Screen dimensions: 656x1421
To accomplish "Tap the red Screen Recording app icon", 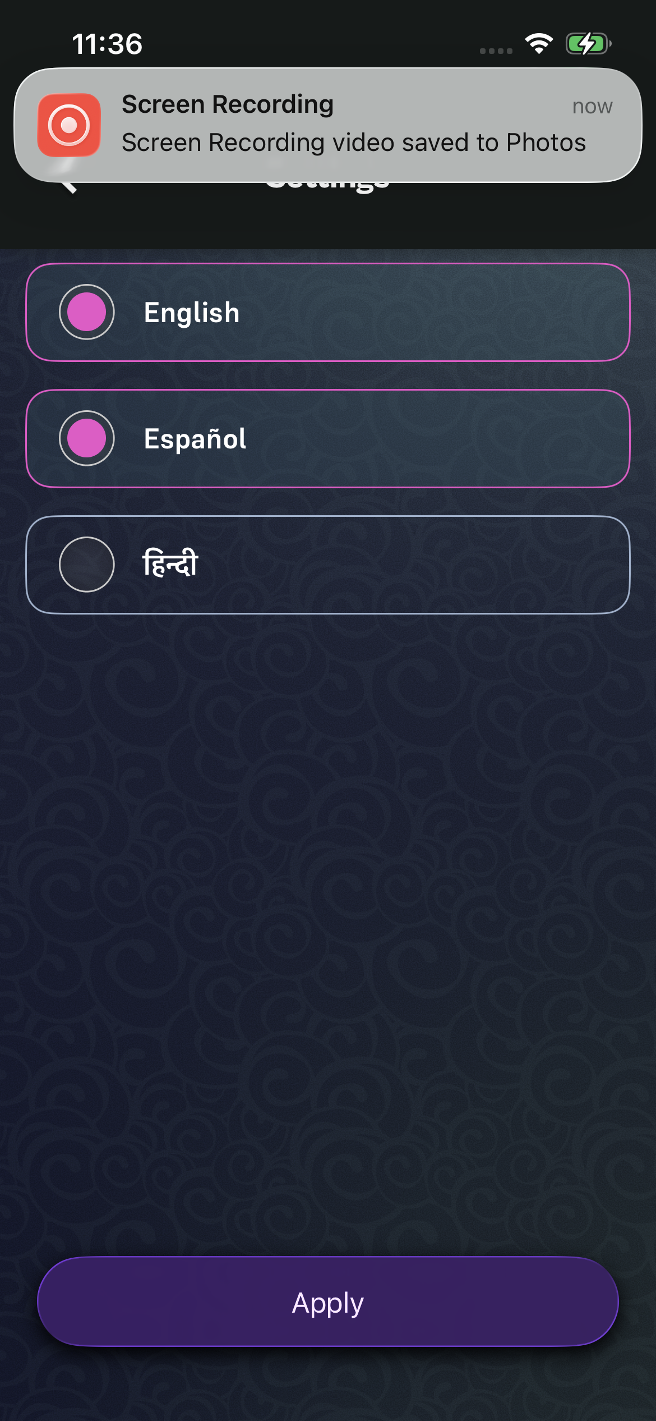I will [x=69, y=125].
